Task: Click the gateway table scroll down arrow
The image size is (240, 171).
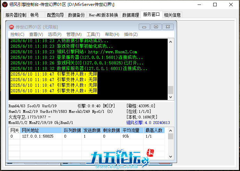Action: click(x=171, y=157)
